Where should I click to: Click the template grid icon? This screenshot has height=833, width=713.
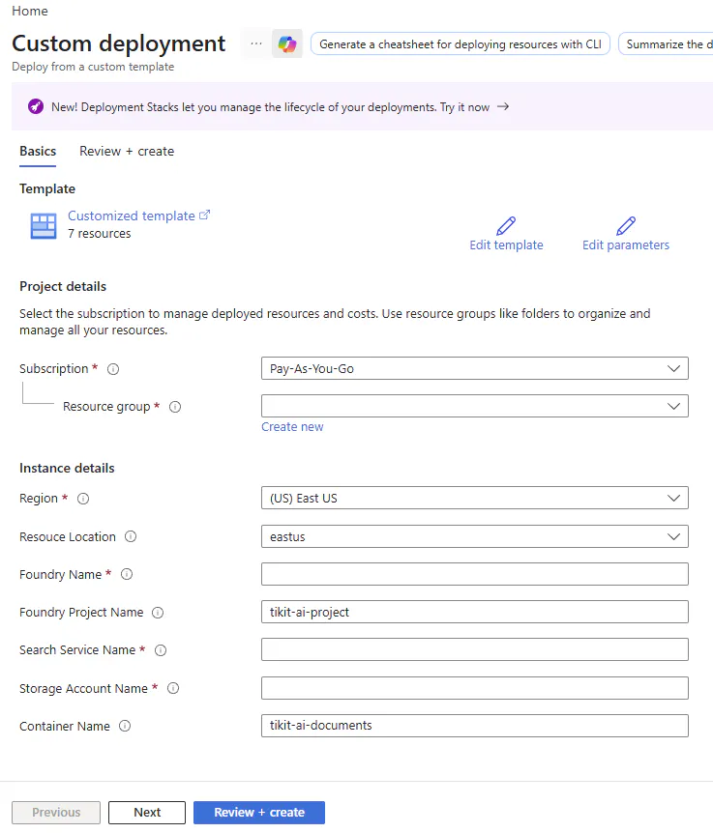[44, 226]
